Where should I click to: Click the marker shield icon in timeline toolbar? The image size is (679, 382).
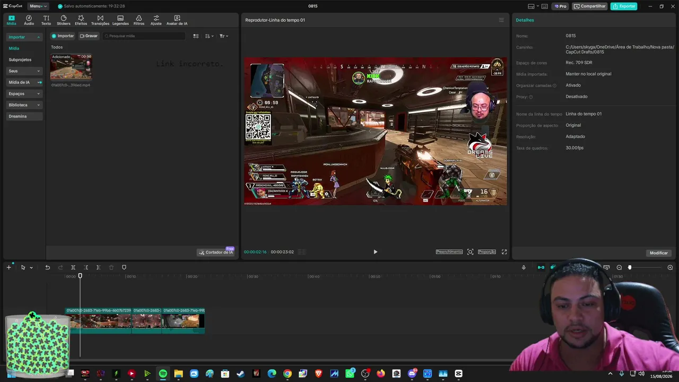(x=124, y=267)
